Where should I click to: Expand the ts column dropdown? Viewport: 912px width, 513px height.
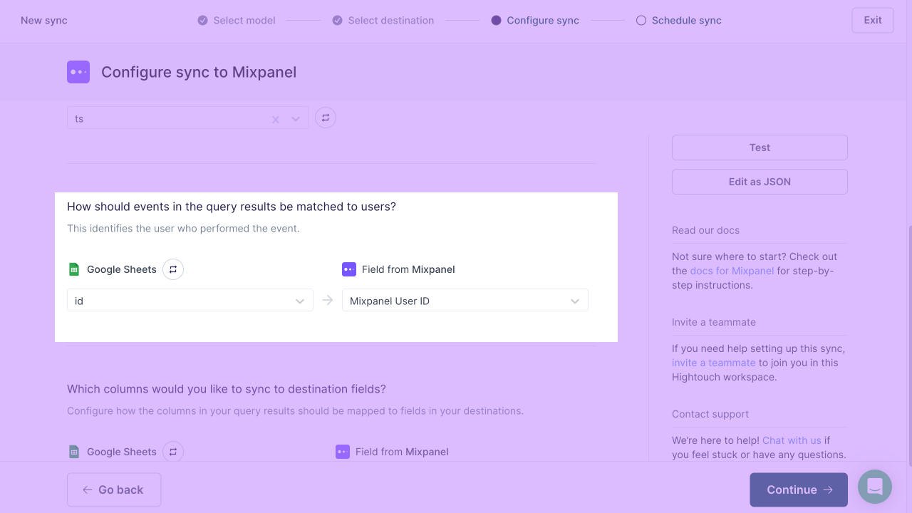tap(296, 119)
